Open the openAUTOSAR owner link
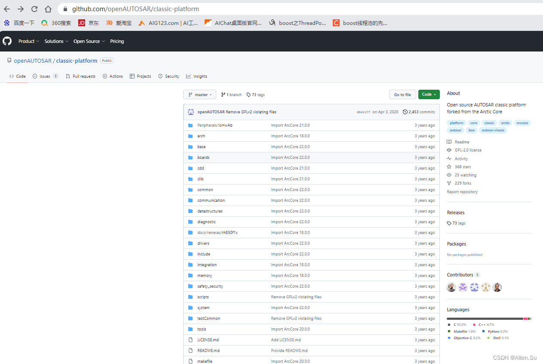Viewport: 543px width, 364px height. pos(33,61)
